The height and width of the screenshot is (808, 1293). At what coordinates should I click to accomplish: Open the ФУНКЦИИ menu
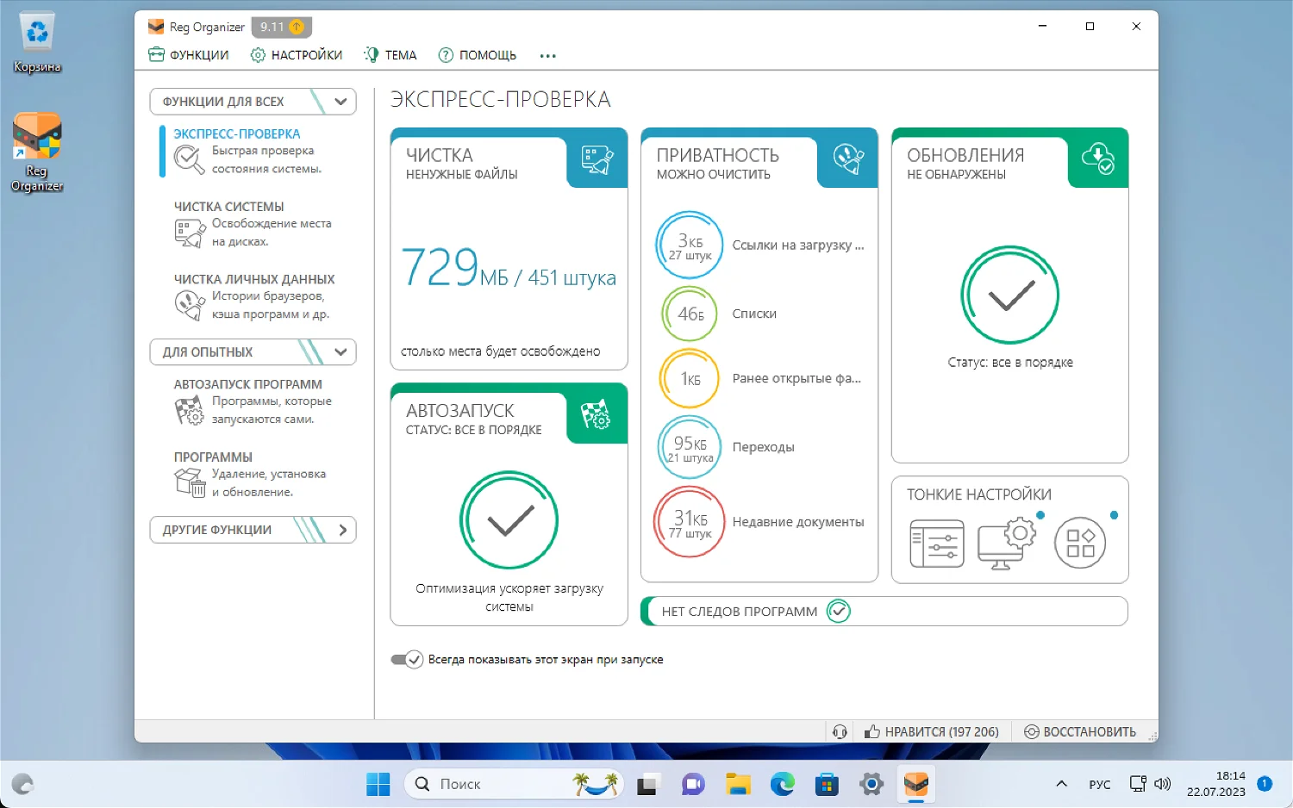click(189, 55)
